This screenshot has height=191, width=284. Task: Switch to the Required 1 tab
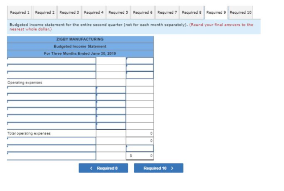[20, 12]
